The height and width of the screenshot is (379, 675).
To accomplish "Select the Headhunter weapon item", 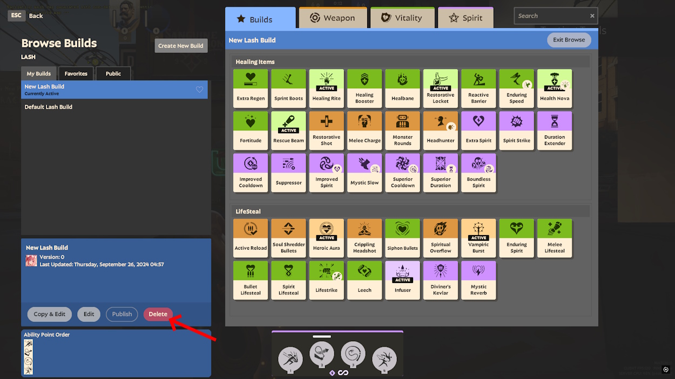I will (x=441, y=130).
